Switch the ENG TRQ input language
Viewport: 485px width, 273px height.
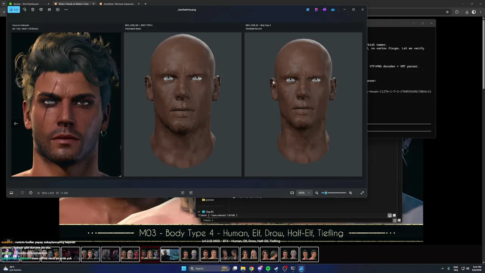click(x=456, y=268)
